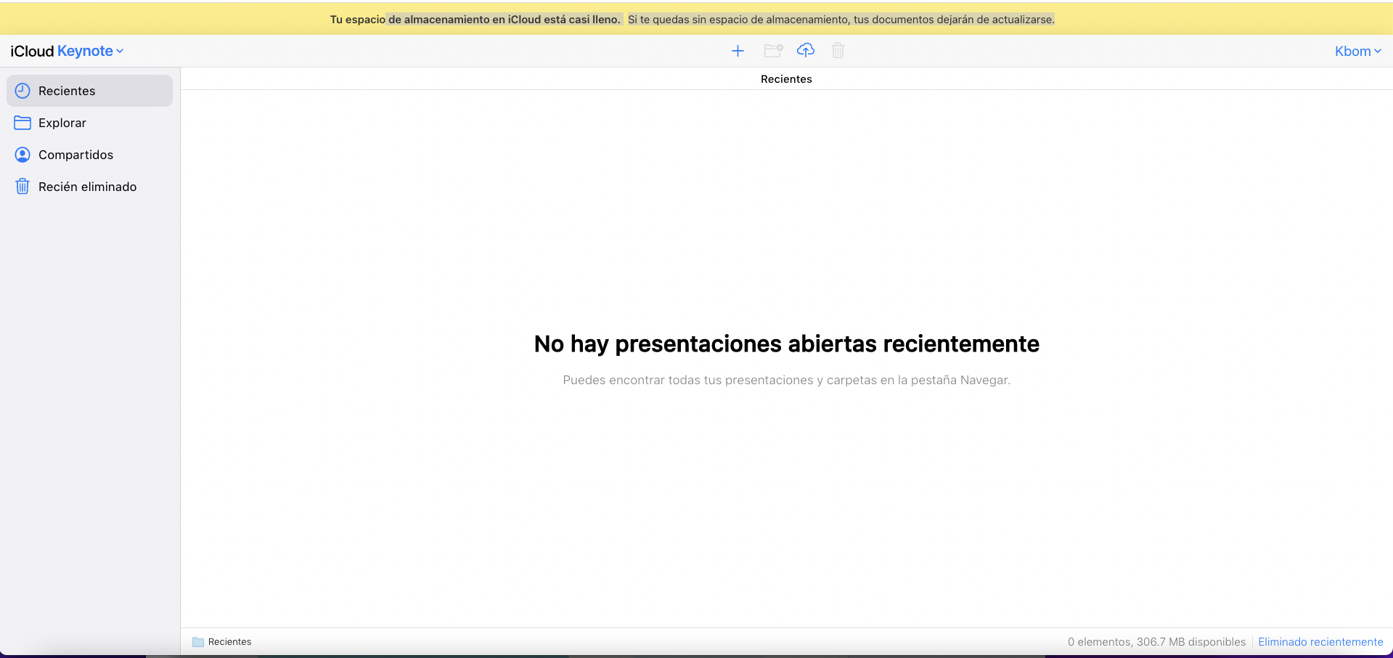Click the folder icon beside Explorar

[23, 123]
